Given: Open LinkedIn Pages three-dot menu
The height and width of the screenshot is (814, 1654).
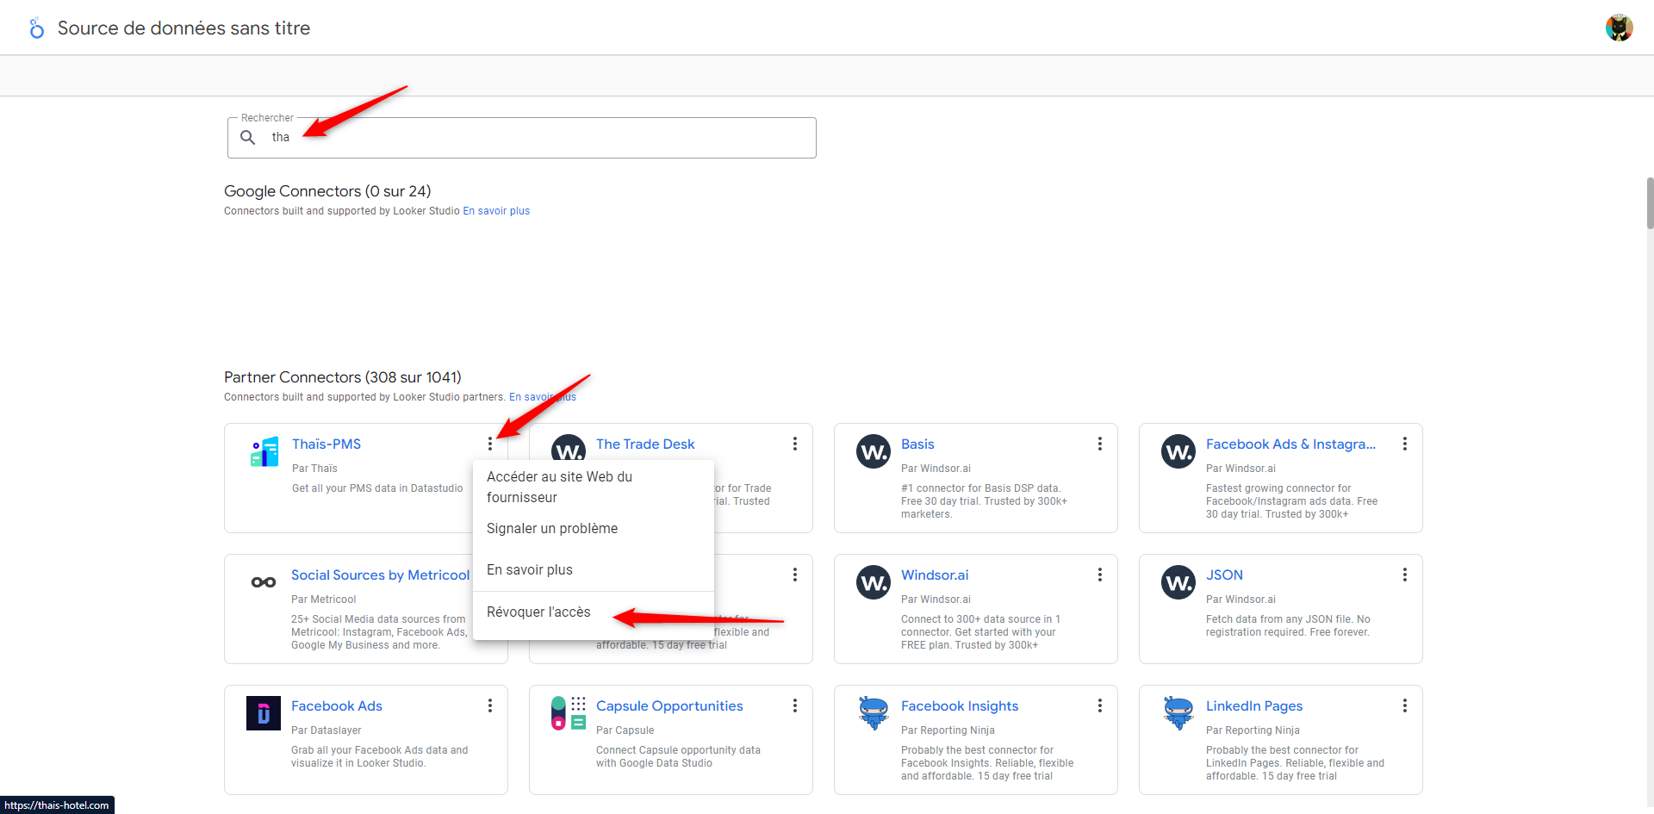Looking at the screenshot, I should tap(1405, 705).
